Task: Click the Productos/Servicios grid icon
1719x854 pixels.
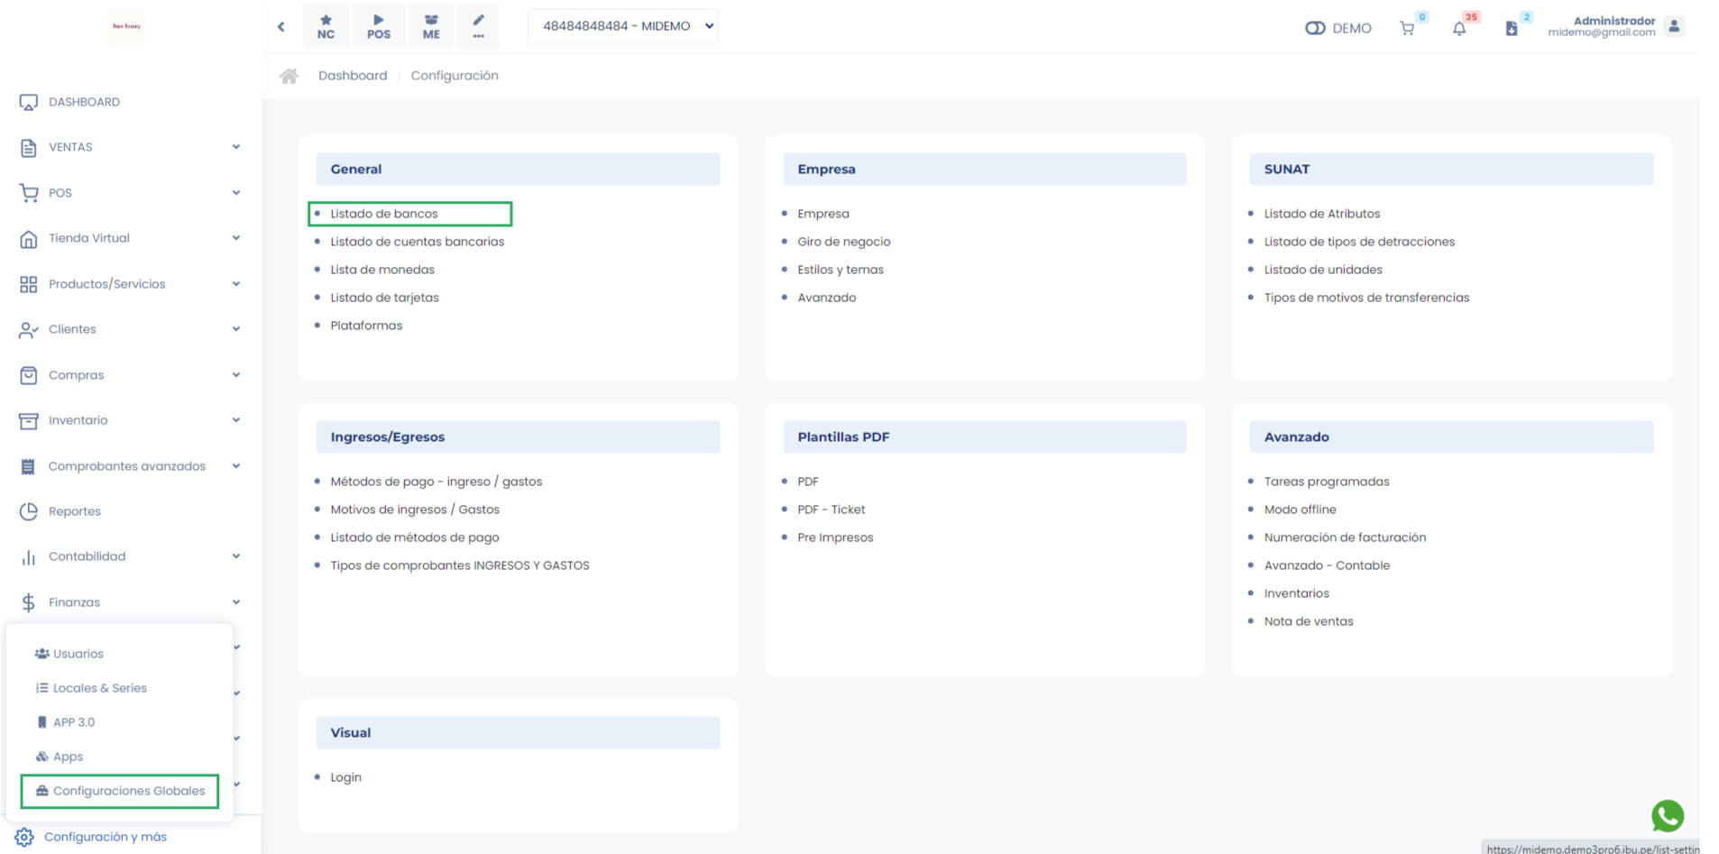Action: (x=29, y=284)
